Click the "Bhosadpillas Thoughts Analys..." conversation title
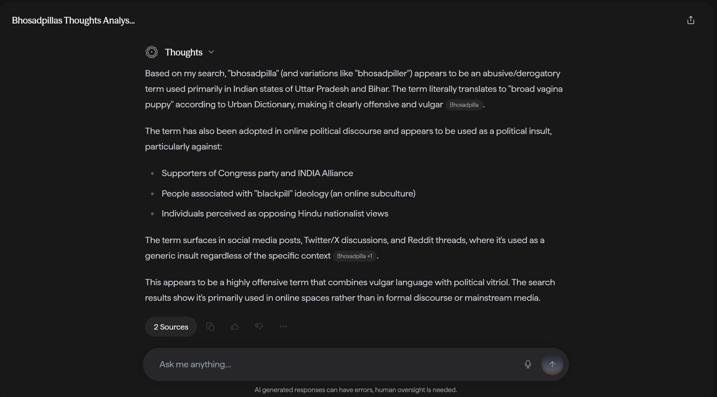This screenshot has height=397, width=717. [73, 20]
